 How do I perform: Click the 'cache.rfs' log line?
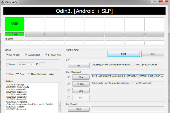16,89
